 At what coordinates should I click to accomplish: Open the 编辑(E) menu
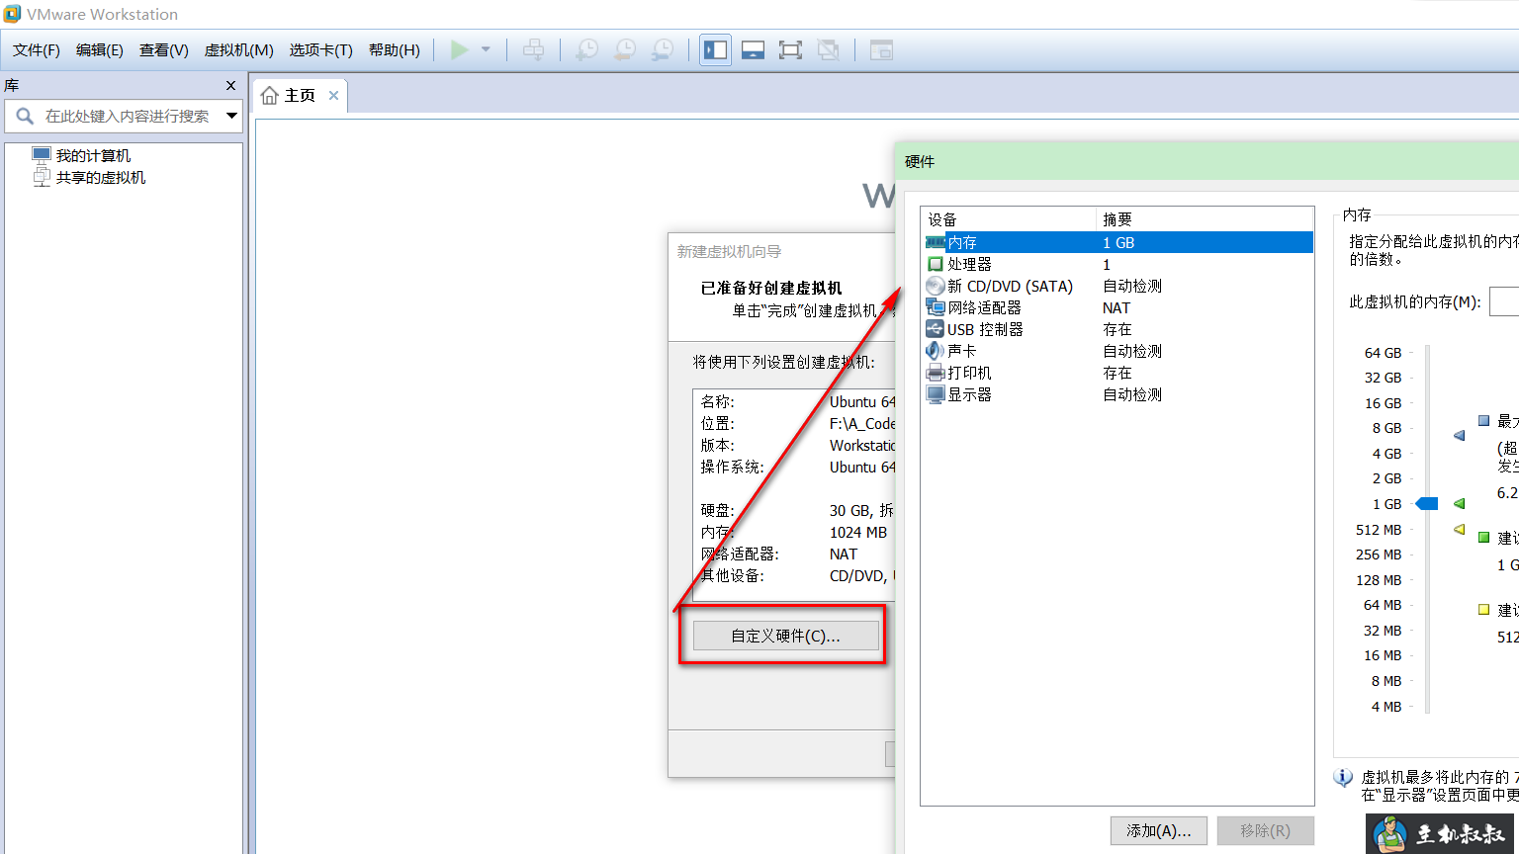(x=100, y=49)
